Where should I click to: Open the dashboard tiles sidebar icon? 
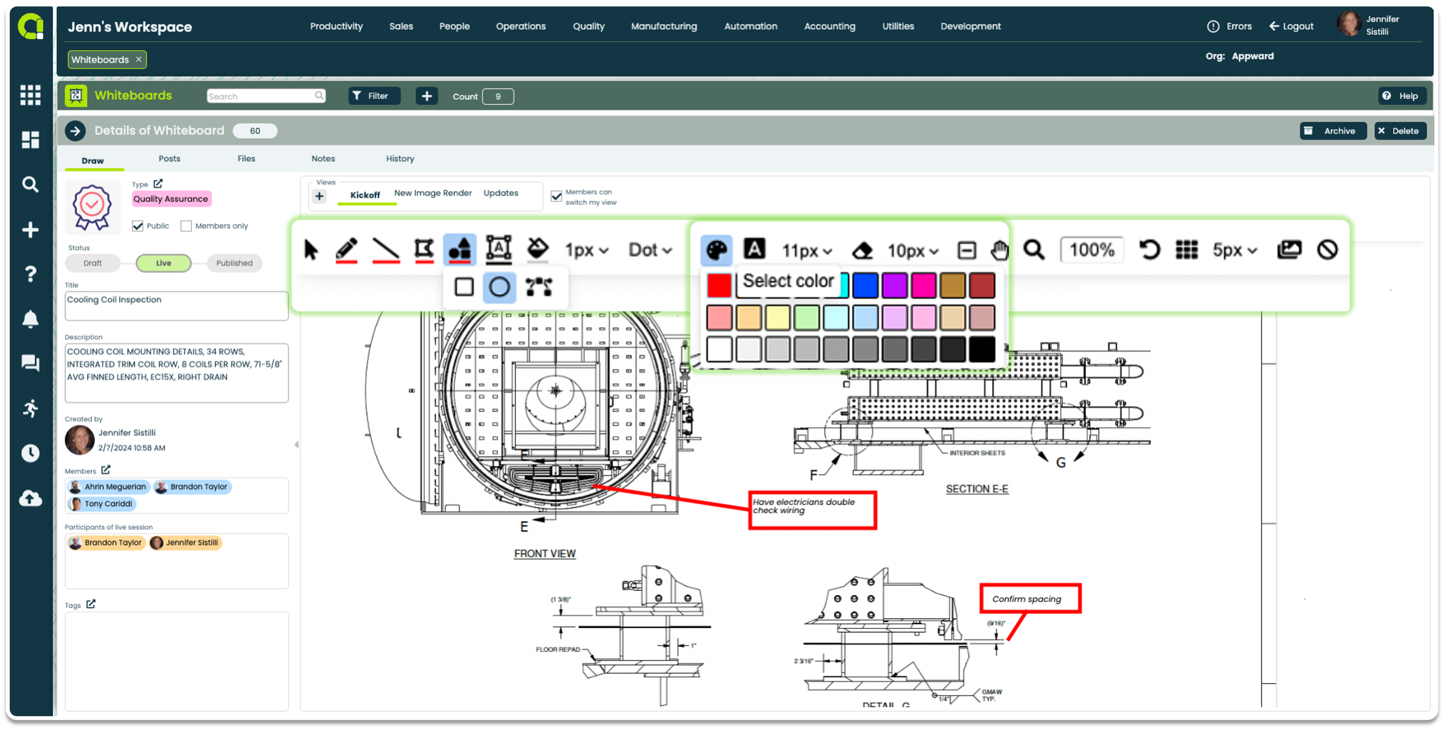[x=30, y=140]
